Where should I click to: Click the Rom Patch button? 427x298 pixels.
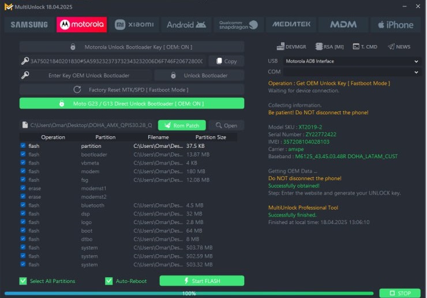182,125
